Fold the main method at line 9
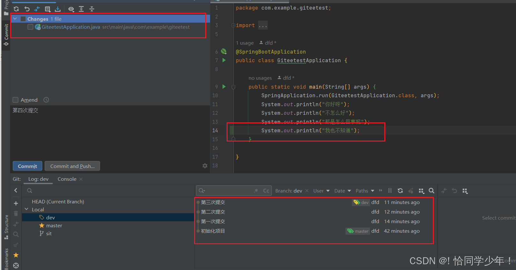 point(233,87)
